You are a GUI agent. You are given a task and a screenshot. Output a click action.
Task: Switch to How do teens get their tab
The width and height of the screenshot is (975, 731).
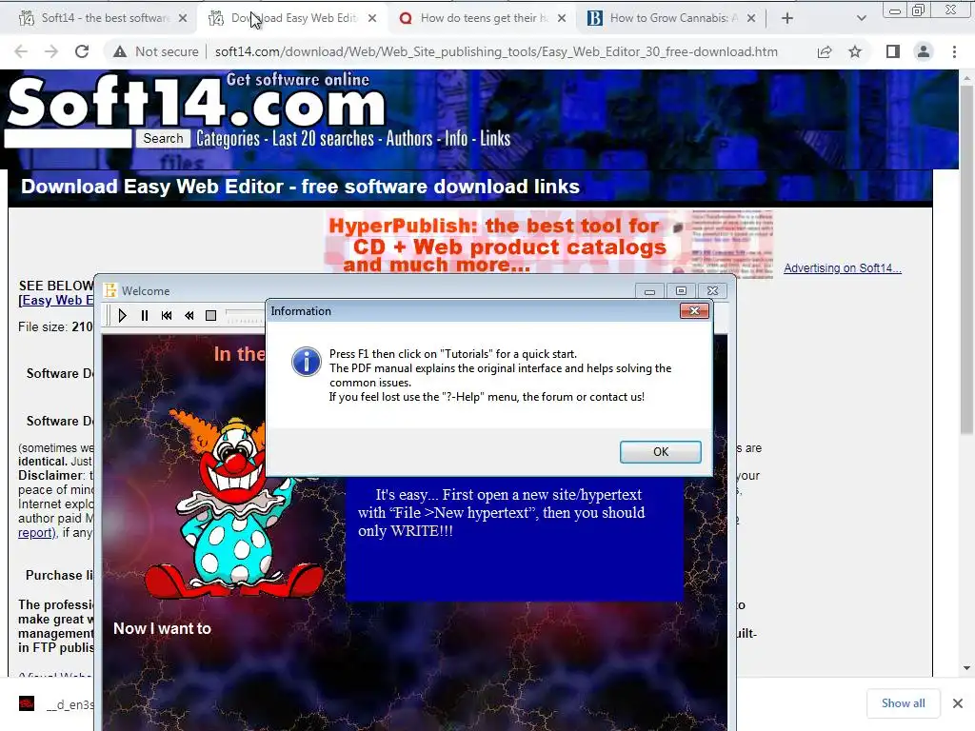click(482, 18)
